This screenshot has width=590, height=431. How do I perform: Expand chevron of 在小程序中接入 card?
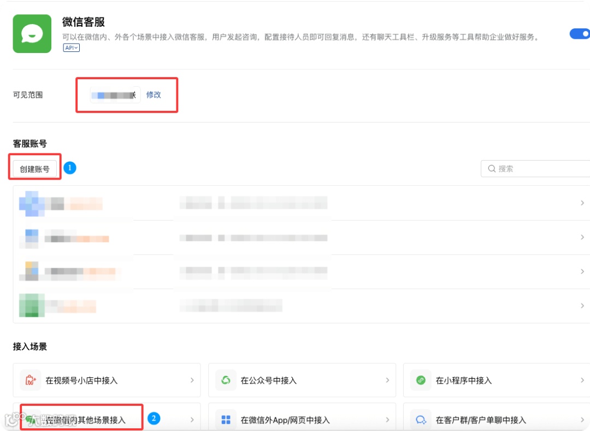582,380
